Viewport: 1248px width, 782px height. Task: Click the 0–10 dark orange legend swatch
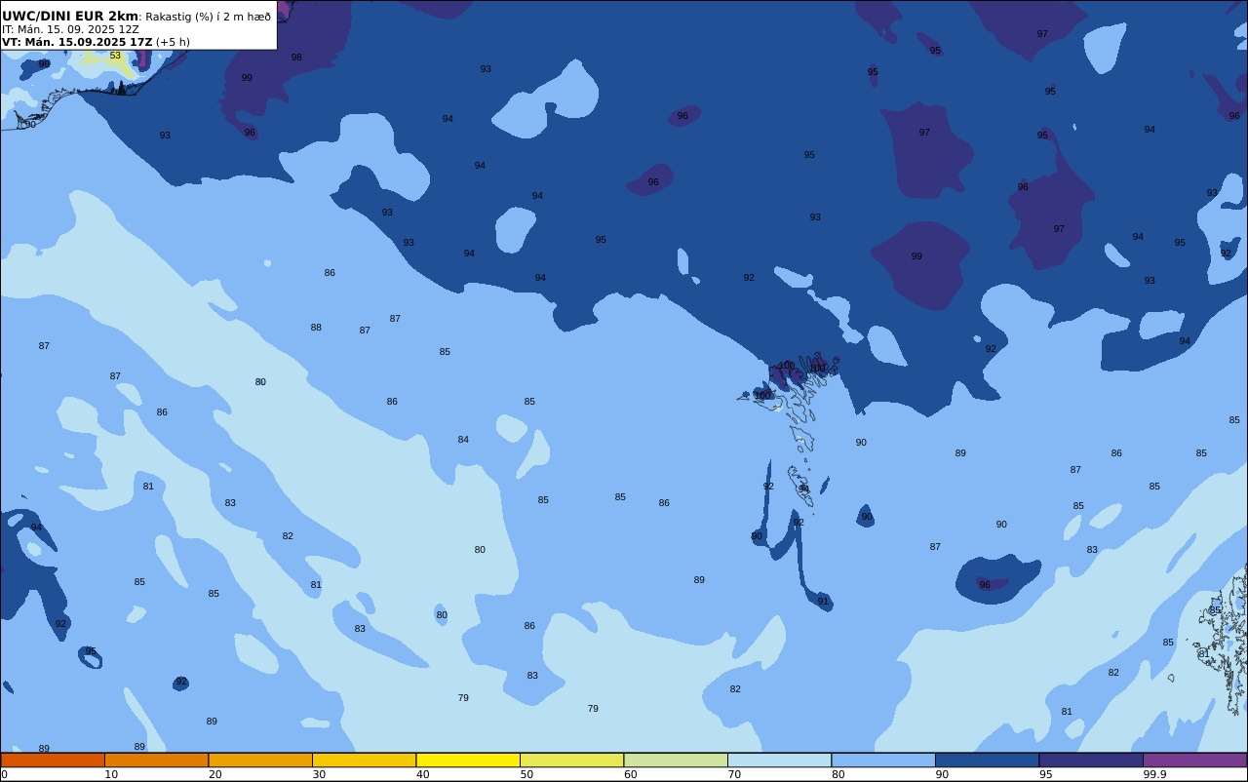pyautogui.click(x=53, y=760)
